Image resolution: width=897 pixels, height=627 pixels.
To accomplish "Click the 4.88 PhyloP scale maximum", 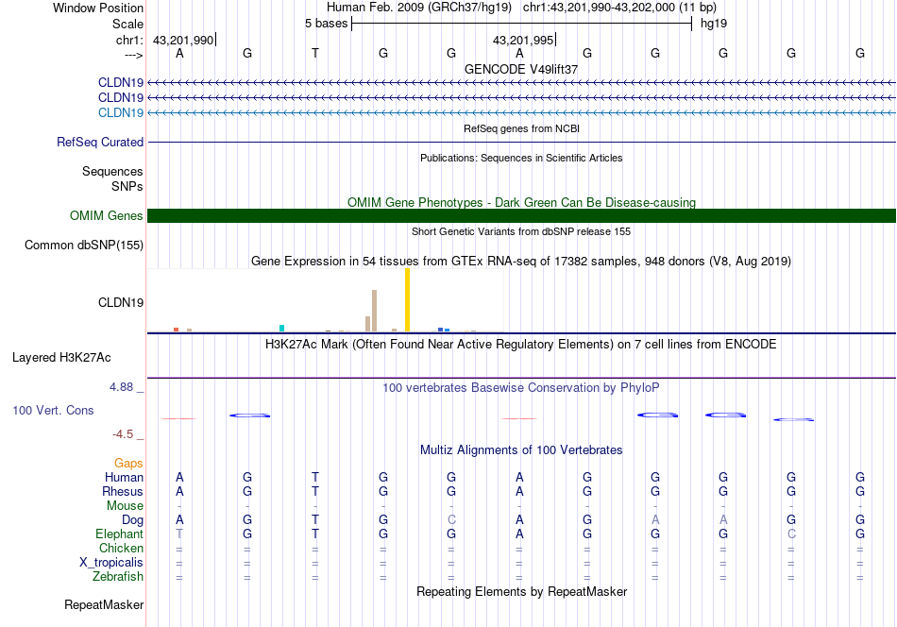I will coord(121,387).
